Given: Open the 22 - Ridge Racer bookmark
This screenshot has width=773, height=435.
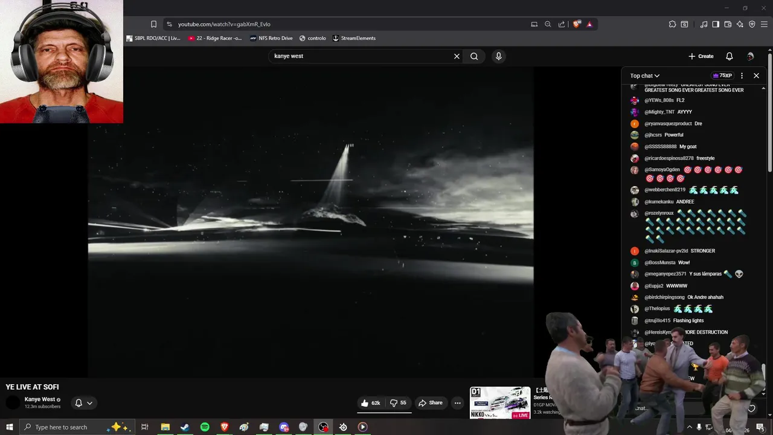Looking at the screenshot, I should click(215, 38).
